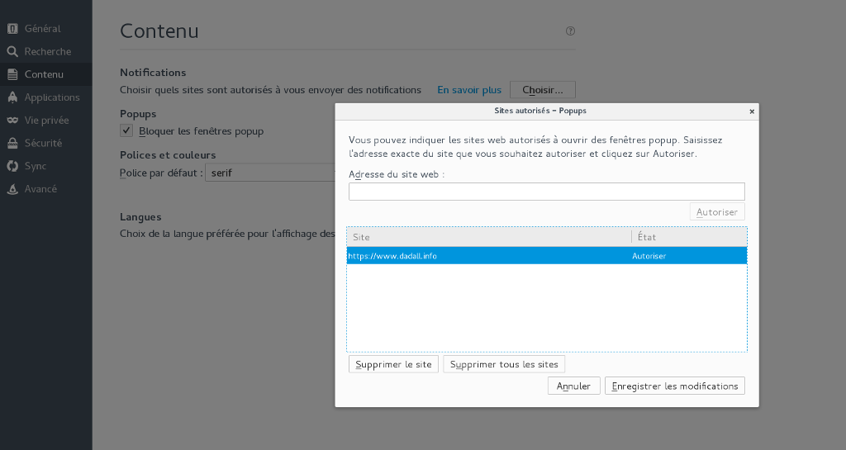Click the Annuler button

point(573,386)
